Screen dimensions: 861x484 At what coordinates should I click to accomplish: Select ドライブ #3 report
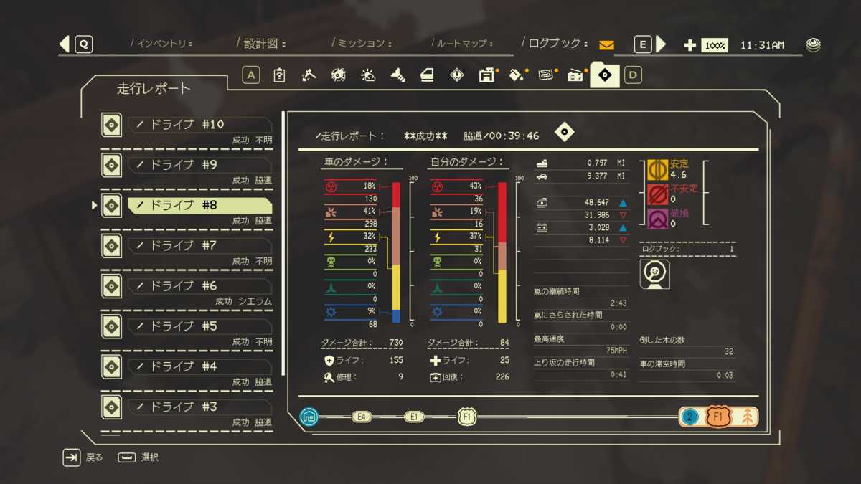pyautogui.click(x=200, y=407)
